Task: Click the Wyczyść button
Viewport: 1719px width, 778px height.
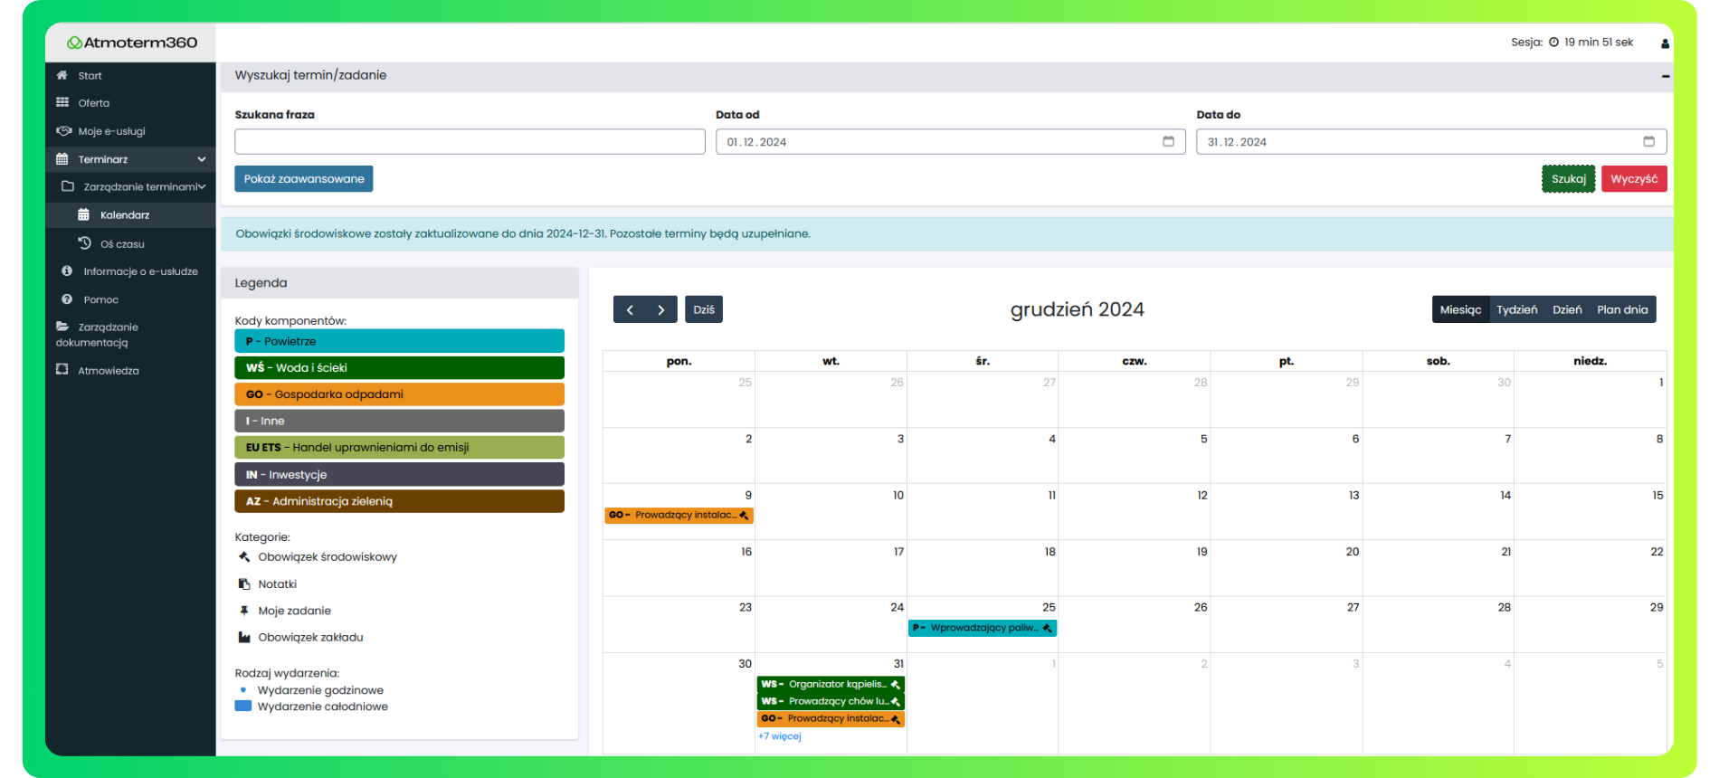Action: tap(1634, 178)
